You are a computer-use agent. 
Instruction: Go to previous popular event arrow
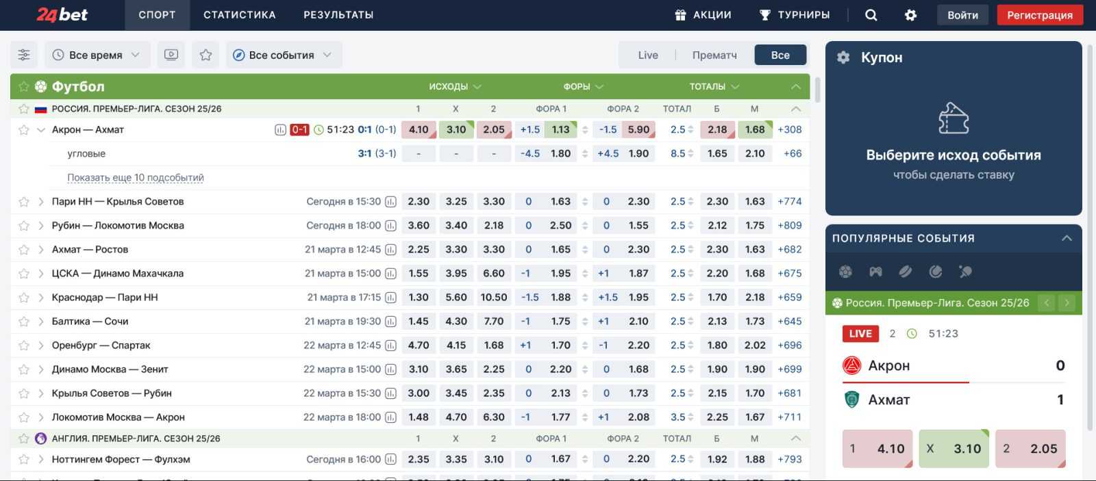pos(1047,302)
